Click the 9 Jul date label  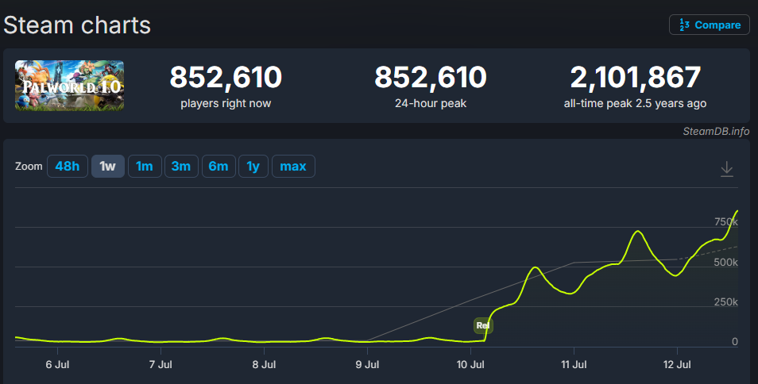367,365
